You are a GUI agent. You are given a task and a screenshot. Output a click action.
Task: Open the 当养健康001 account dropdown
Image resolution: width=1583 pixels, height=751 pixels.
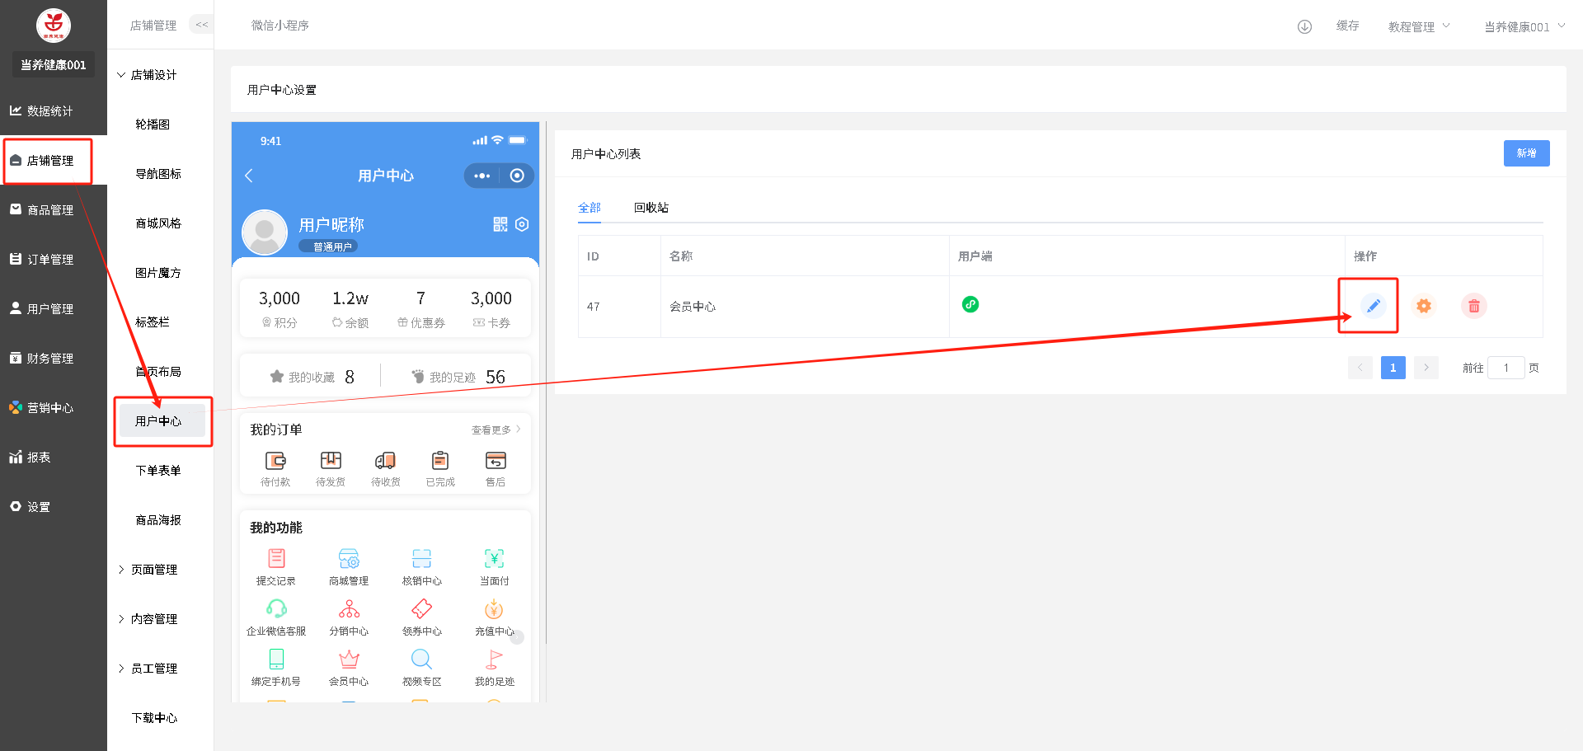pyautogui.click(x=1524, y=26)
